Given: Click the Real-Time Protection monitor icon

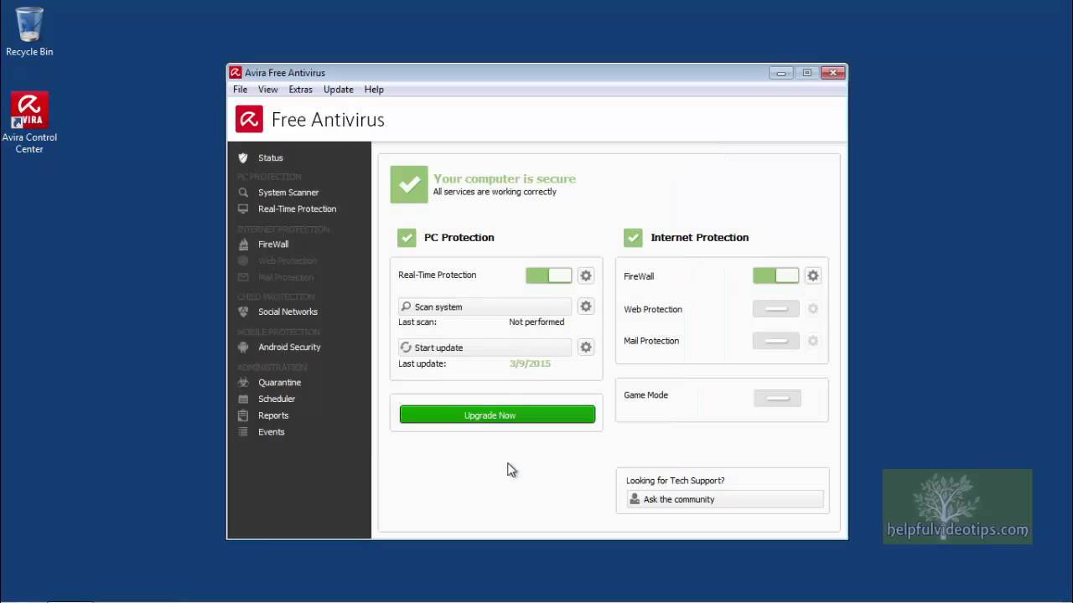Looking at the screenshot, I should [243, 209].
